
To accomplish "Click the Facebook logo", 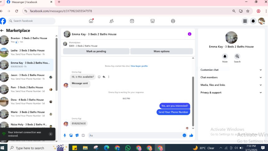I will pos(3,21).
